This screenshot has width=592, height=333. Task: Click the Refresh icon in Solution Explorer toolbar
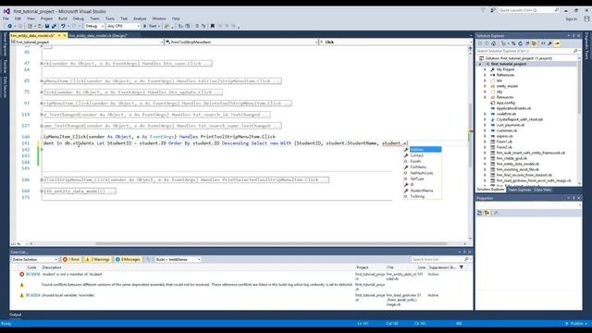coord(520,43)
